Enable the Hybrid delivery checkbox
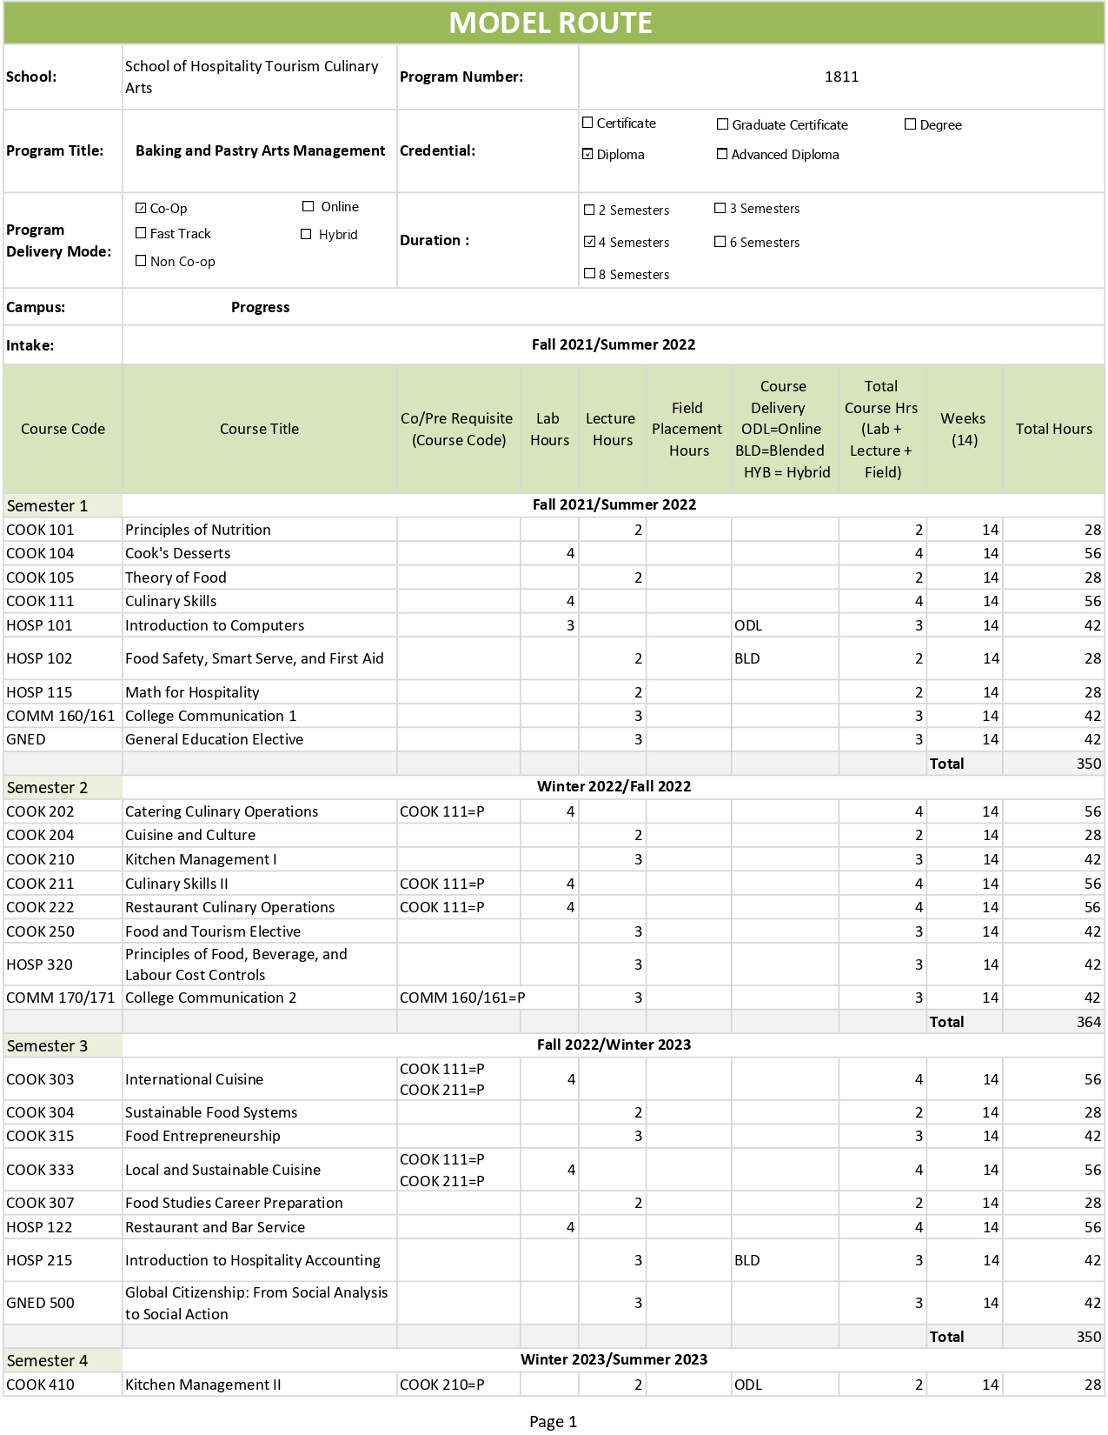 [306, 235]
